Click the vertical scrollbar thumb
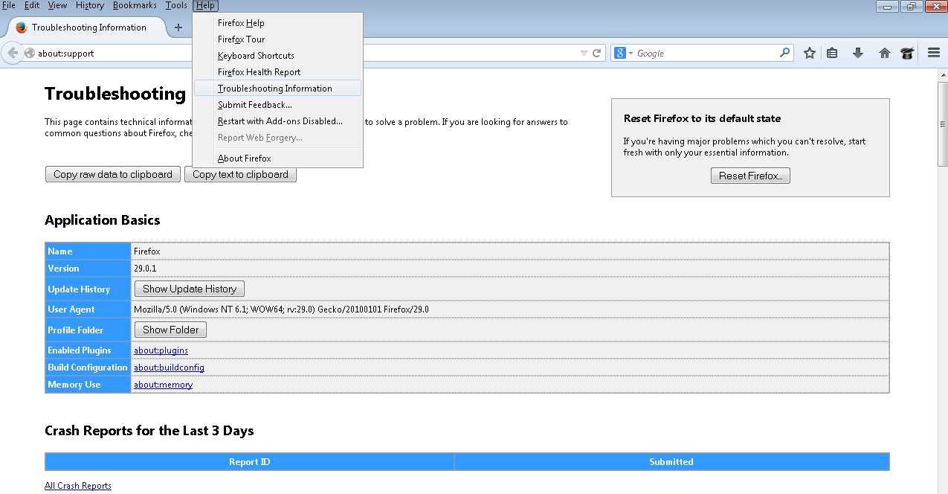Image resolution: width=948 pixels, height=494 pixels. pos(942,123)
